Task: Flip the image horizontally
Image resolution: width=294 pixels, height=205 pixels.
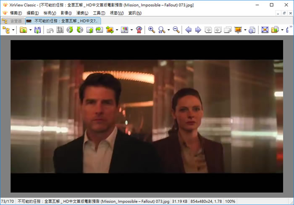Action: tap(100, 30)
